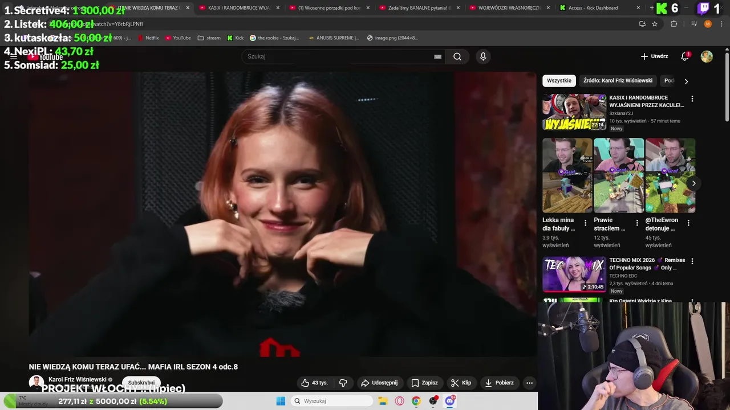Viewport: 730px width, 410px height.
Task: Like the video with thumbs up
Action: [x=314, y=383]
